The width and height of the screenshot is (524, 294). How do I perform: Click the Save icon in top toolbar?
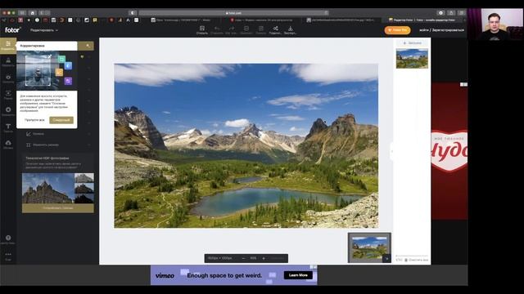[x=260, y=30]
